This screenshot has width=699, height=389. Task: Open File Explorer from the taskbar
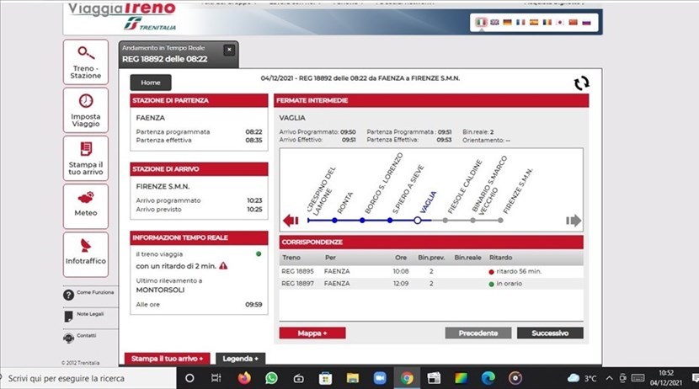tap(353, 378)
